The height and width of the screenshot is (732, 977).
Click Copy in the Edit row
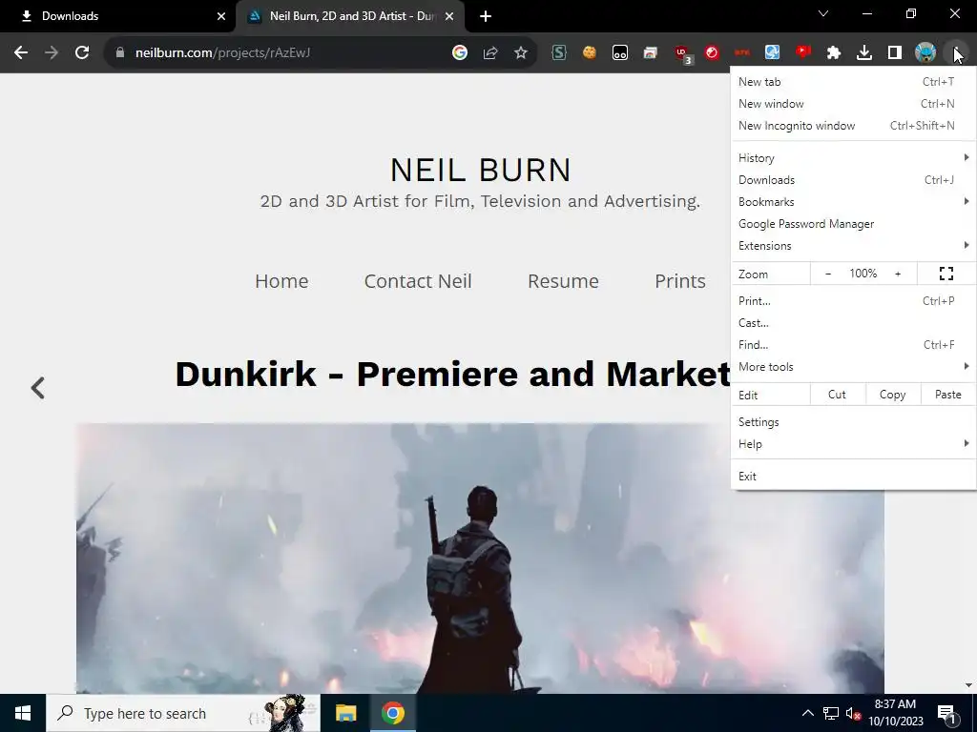coord(893,395)
